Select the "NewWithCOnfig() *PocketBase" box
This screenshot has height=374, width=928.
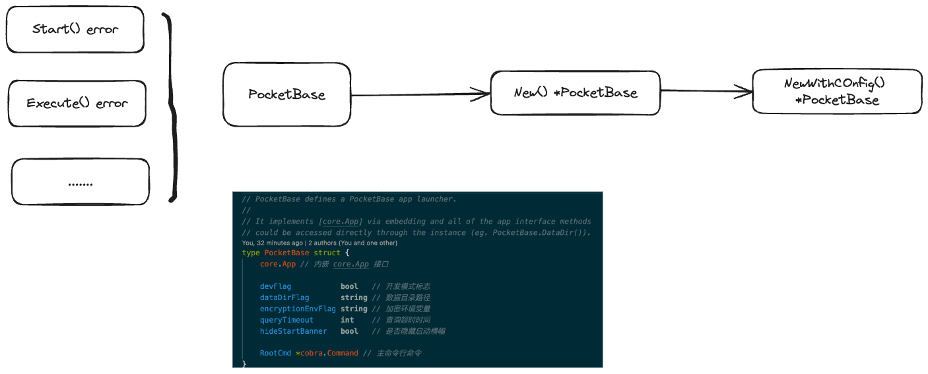(x=837, y=92)
